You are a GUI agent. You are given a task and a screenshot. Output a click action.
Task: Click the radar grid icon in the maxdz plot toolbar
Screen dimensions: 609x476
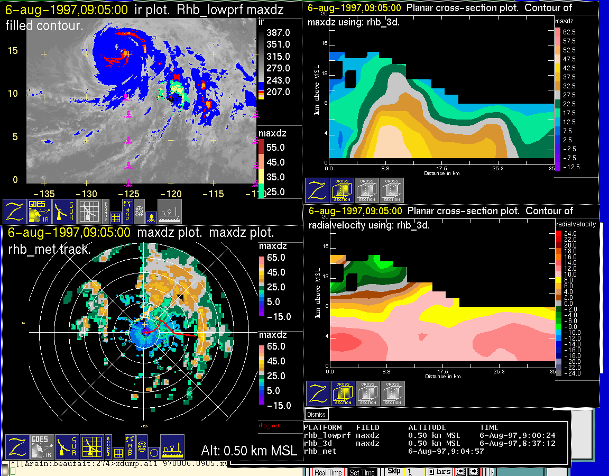coord(91,447)
